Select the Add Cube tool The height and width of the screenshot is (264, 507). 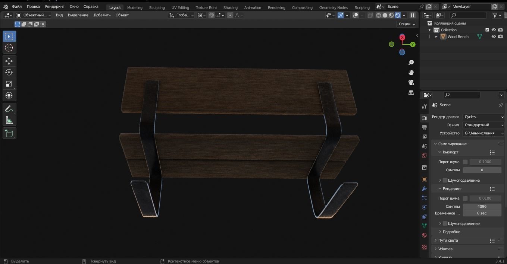point(9,133)
